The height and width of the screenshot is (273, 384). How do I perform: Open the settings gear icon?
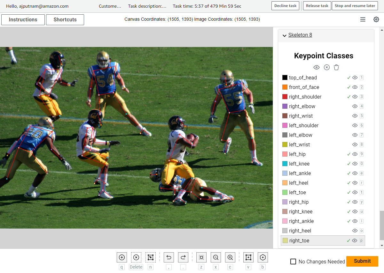pyautogui.click(x=376, y=19)
